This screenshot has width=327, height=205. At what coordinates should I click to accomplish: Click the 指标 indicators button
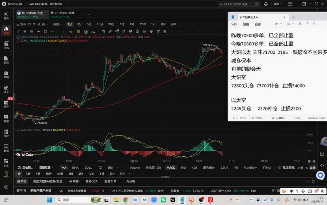click(21, 24)
